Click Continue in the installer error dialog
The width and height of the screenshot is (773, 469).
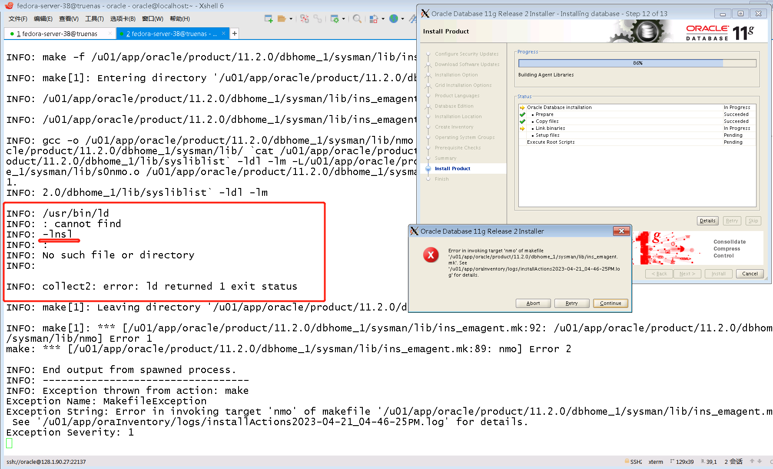(610, 303)
